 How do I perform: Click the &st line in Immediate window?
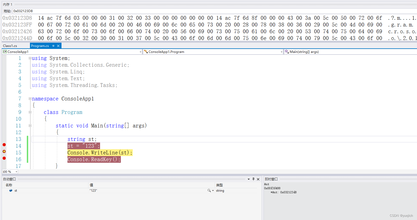click(x=266, y=184)
